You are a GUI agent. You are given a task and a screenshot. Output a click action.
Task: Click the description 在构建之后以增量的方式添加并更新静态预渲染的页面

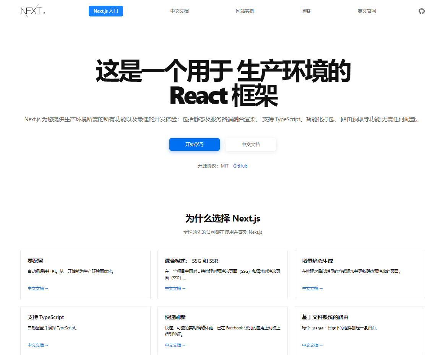pos(351,271)
